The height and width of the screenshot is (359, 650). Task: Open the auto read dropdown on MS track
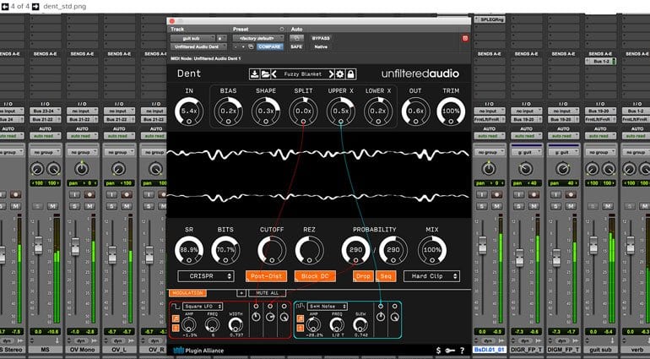[x=45, y=136]
